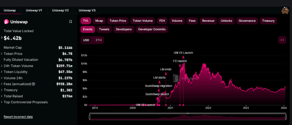The width and height of the screenshot is (292, 125).
Task: Click the left handle of range slider
Action: point(90,117)
